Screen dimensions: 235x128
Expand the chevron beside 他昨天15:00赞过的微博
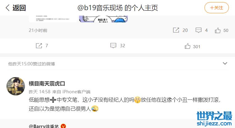(225, 64)
